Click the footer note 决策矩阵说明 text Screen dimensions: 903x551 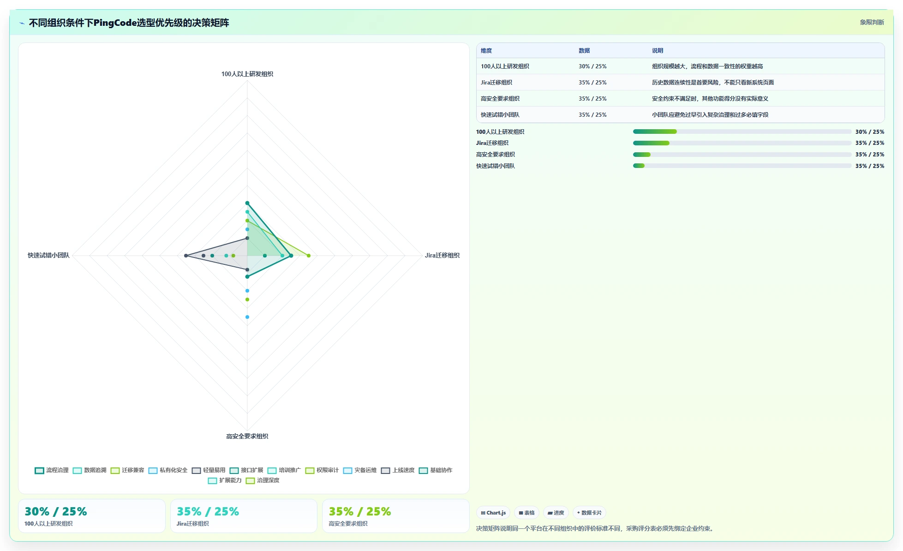596,528
